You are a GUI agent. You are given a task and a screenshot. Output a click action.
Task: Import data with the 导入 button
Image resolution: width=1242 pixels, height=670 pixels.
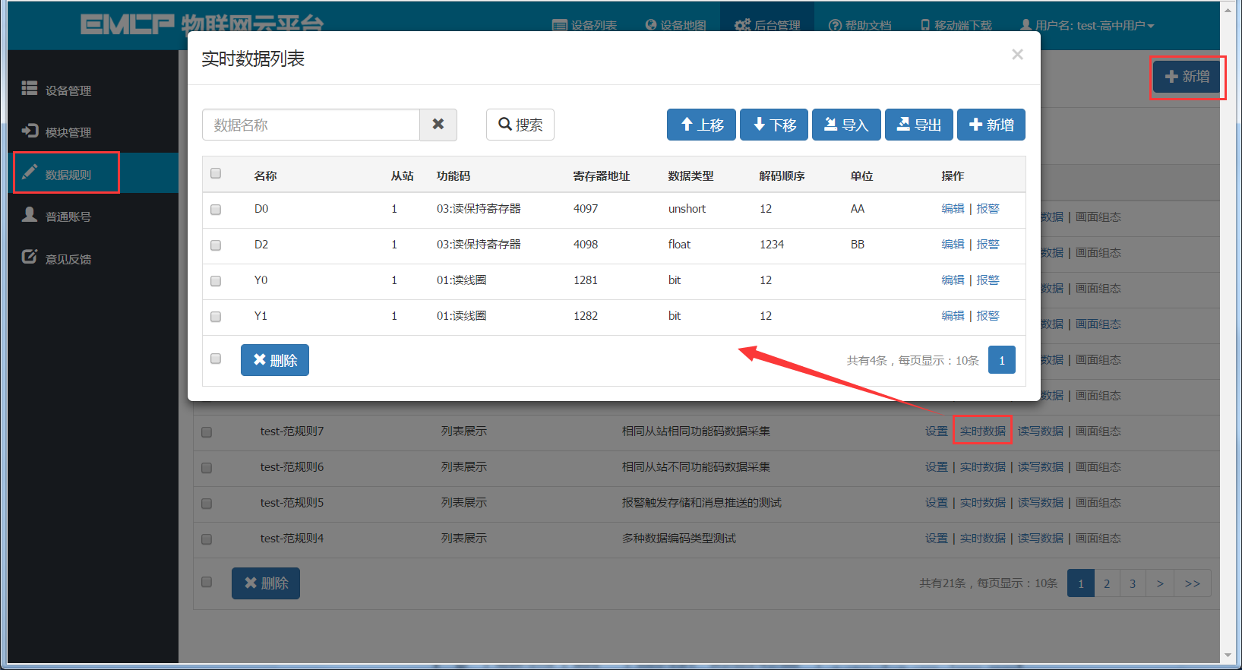846,125
